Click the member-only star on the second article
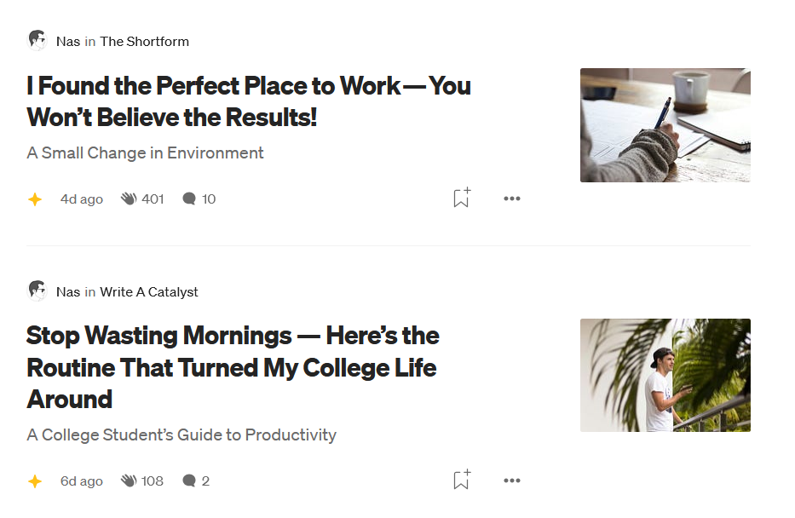 click(x=34, y=481)
